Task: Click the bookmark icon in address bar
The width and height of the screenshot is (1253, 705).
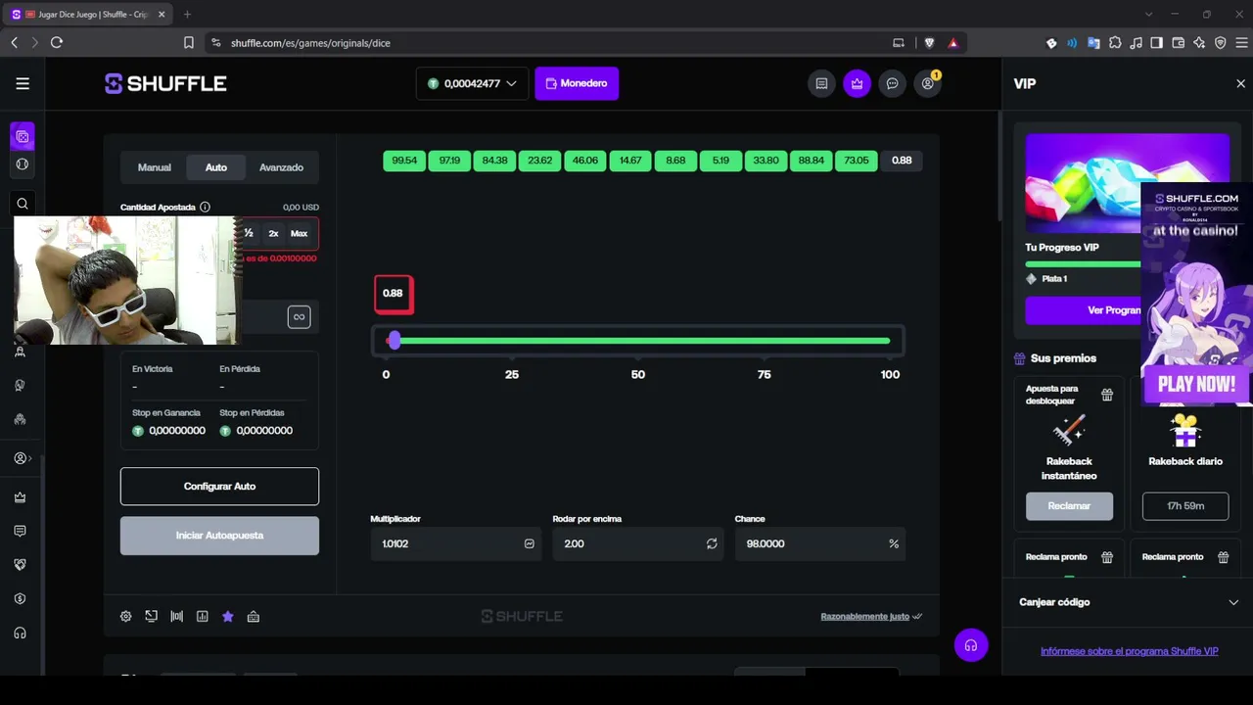Action: tap(189, 43)
